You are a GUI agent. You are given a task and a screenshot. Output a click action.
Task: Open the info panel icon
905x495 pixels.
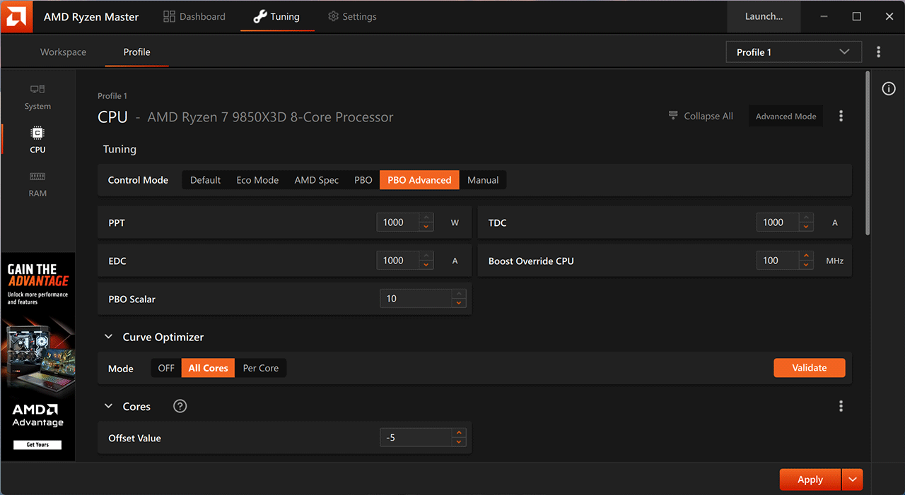[x=889, y=88]
